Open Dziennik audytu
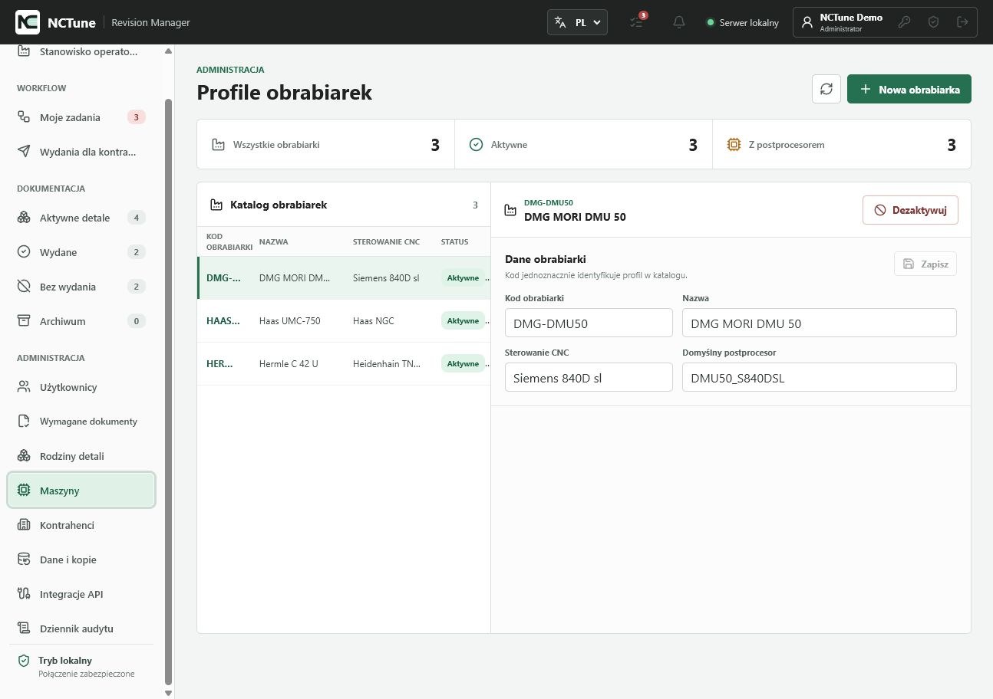993x699 pixels. coord(81,628)
